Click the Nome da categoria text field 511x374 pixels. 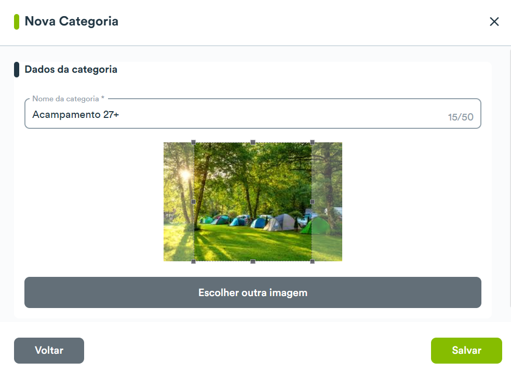pos(252,114)
